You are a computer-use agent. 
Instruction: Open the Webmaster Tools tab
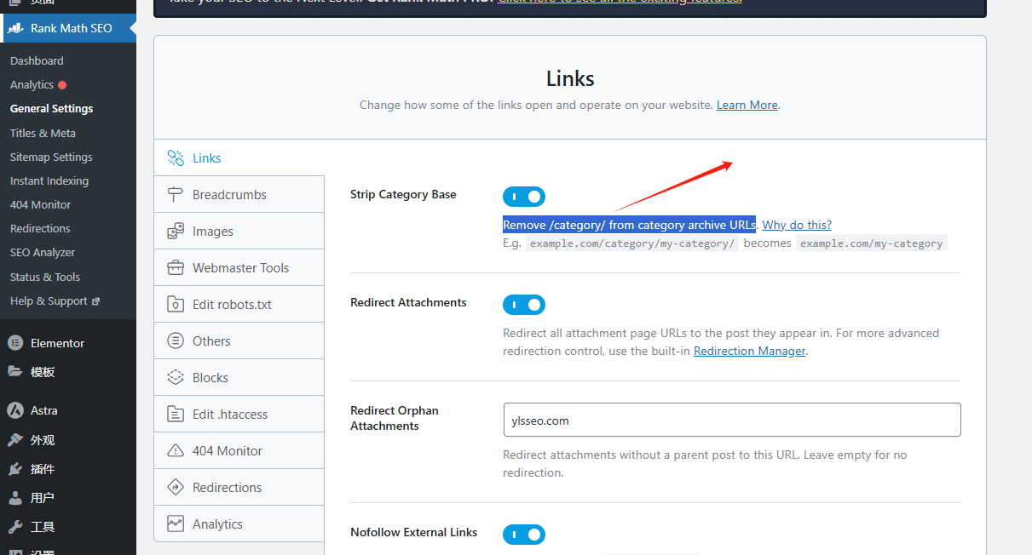(x=239, y=267)
